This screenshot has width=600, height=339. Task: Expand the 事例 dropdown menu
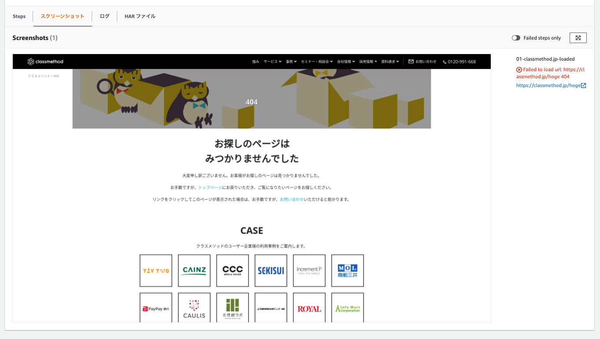click(291, 62)
